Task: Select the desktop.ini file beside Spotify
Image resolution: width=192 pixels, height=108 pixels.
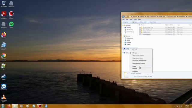Action: coord(4,25)
